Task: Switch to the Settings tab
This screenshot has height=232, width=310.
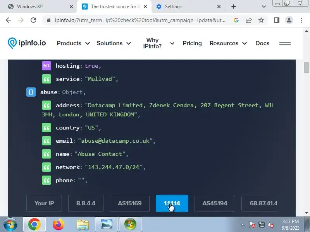Action: click(x=189, y=7)
